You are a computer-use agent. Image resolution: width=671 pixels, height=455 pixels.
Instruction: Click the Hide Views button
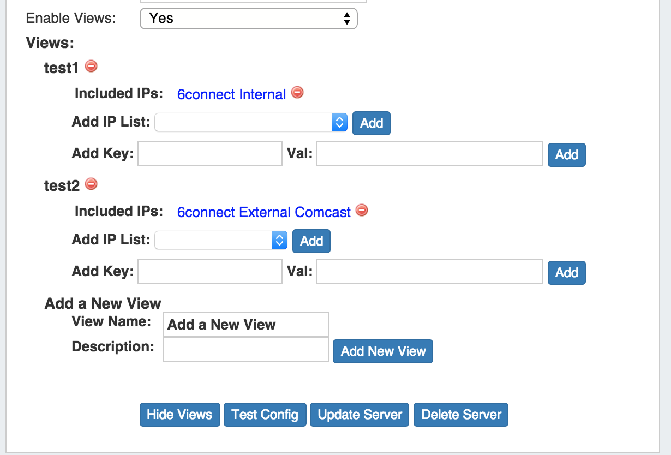[179, 415]
